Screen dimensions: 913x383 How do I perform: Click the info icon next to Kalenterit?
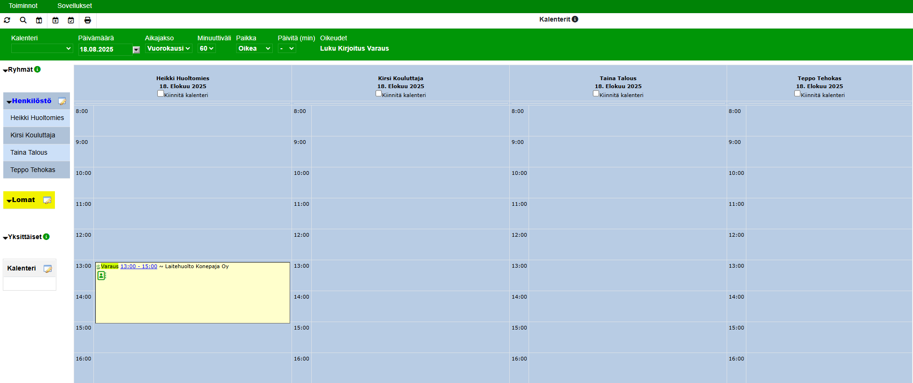(x=575, y=19)
